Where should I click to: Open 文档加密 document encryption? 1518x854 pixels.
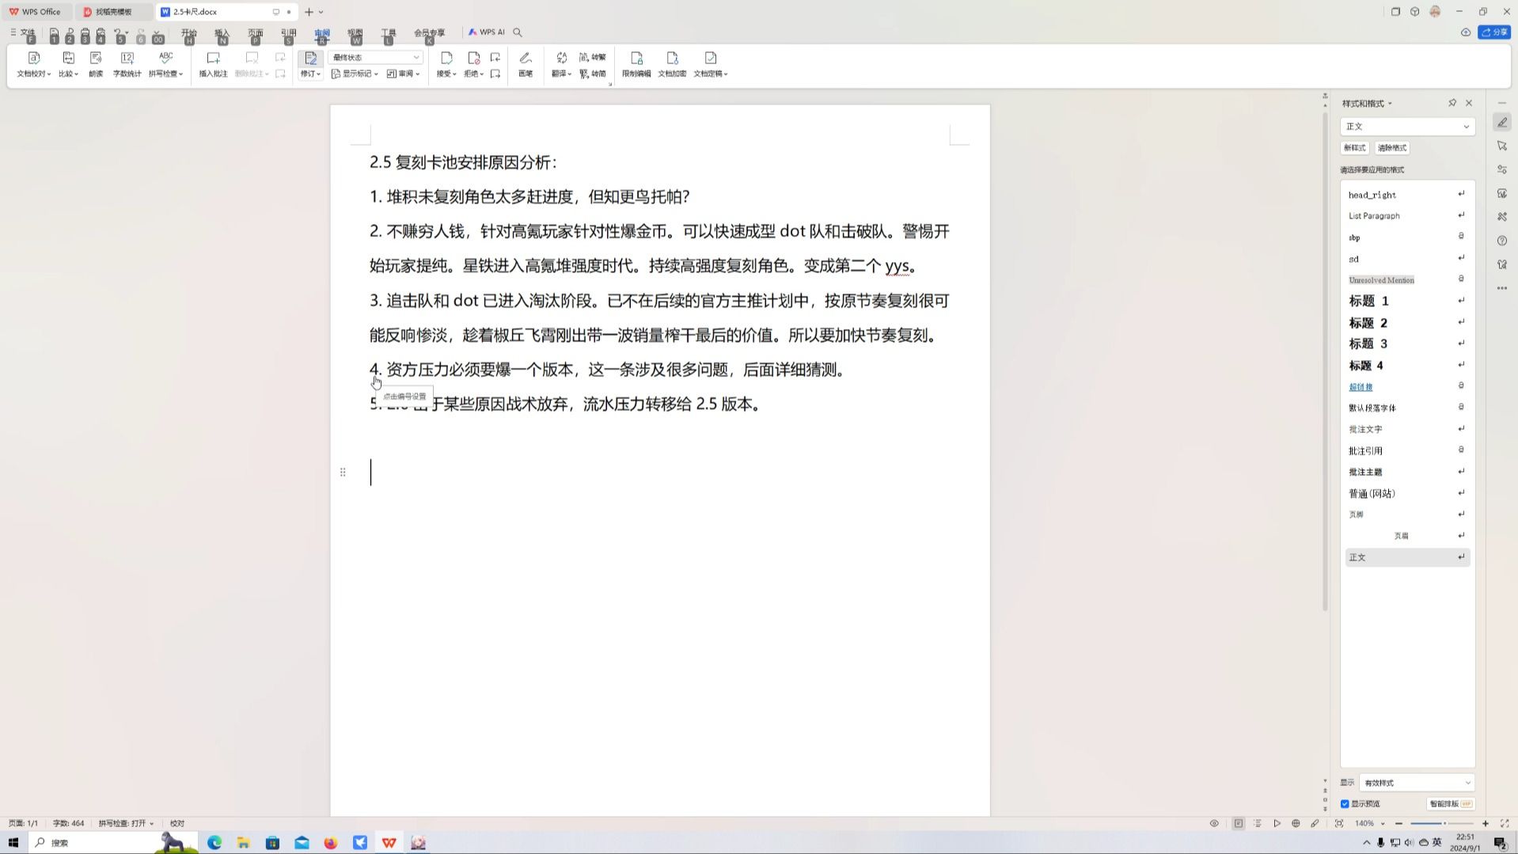coord(672,64)
